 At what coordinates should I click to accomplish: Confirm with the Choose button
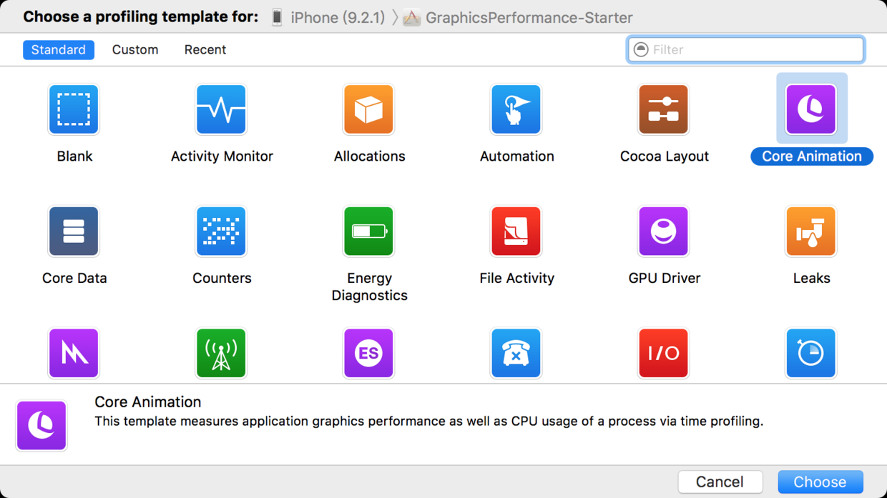coord(820,482)
